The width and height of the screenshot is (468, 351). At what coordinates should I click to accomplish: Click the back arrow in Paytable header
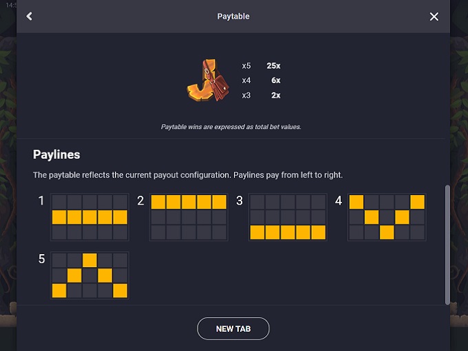(30, 16)
